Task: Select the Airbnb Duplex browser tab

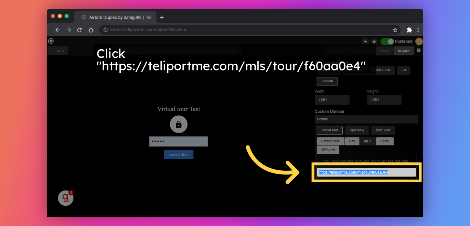Action: pyautogui.click(x=116, y=17)
